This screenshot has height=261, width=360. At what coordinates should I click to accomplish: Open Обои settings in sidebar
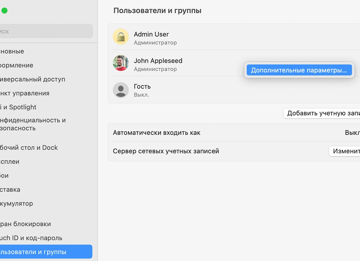(5, 176)
